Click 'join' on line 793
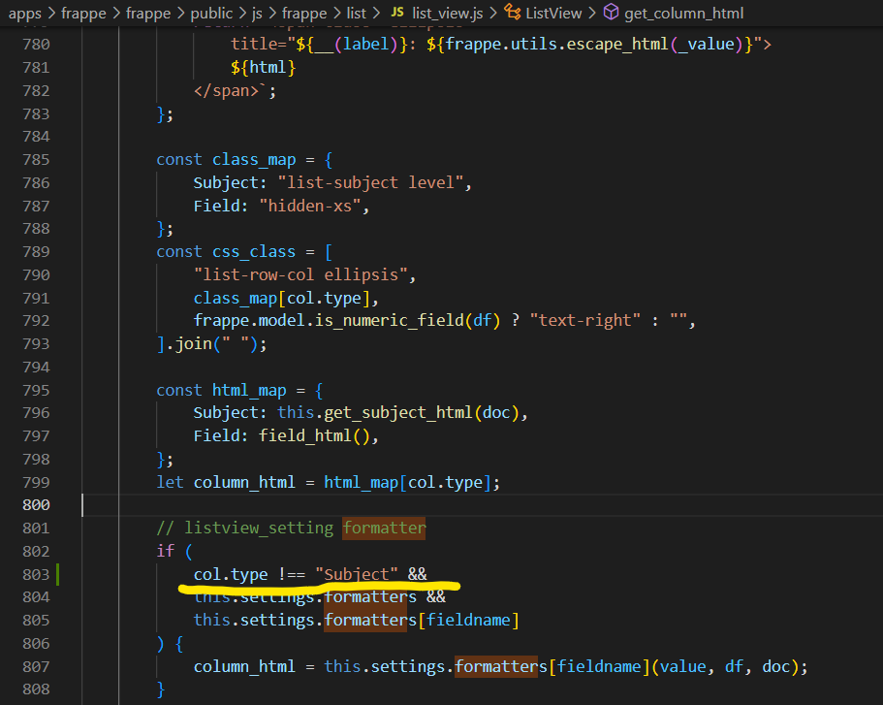The image size is (883, 705). [193, 344]
